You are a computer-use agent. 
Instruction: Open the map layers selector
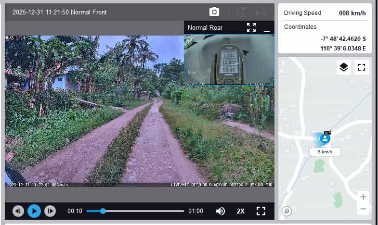(x=343, y=67)
